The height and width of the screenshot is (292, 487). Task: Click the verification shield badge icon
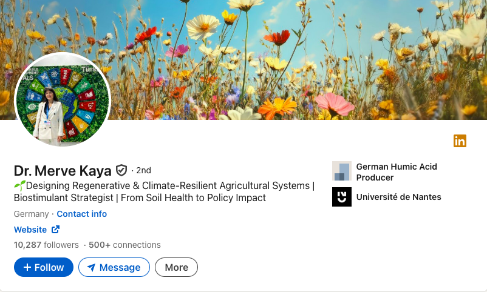[x=121, y=170]
